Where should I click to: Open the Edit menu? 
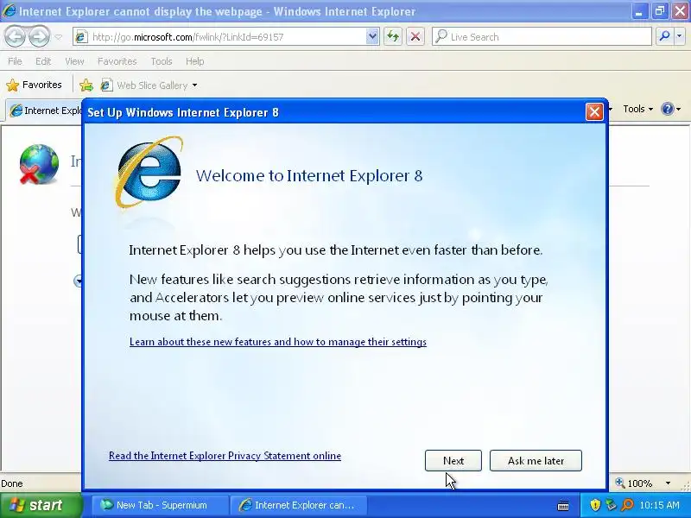pos(43,61)
